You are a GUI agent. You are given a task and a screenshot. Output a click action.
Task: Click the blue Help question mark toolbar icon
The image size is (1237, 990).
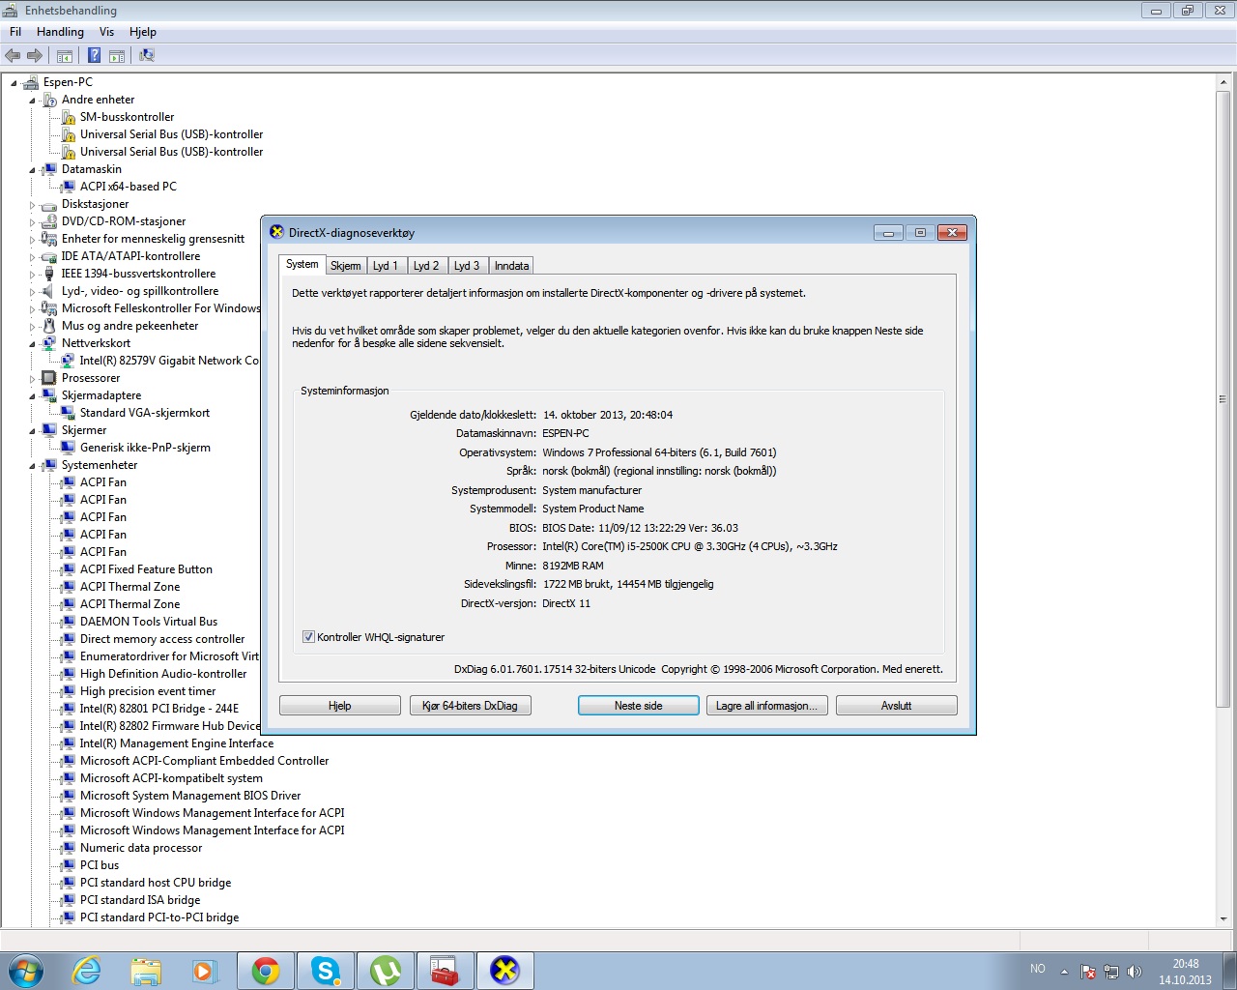click(94, 56)
